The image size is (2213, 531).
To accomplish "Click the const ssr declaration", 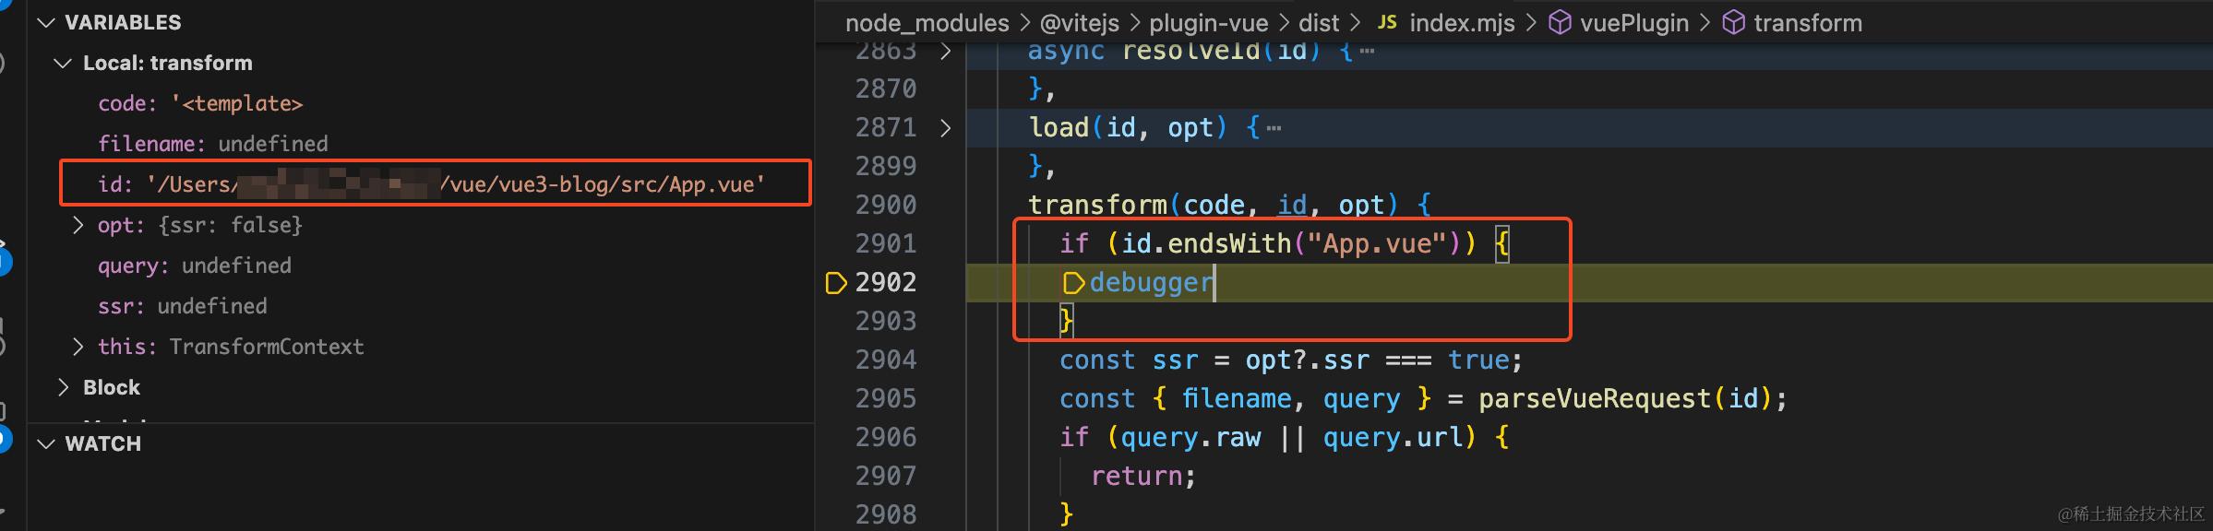I will point(1289,360).
